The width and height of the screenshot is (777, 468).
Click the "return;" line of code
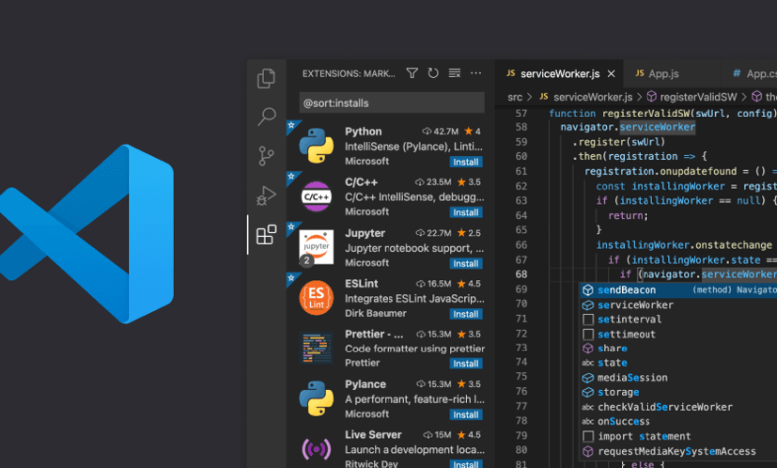[628, 215]
